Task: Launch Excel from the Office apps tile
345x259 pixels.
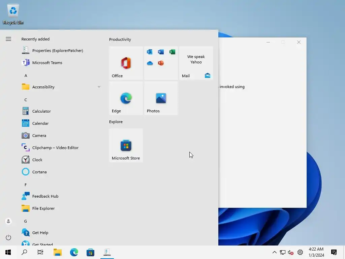Action: pos(172,52)
